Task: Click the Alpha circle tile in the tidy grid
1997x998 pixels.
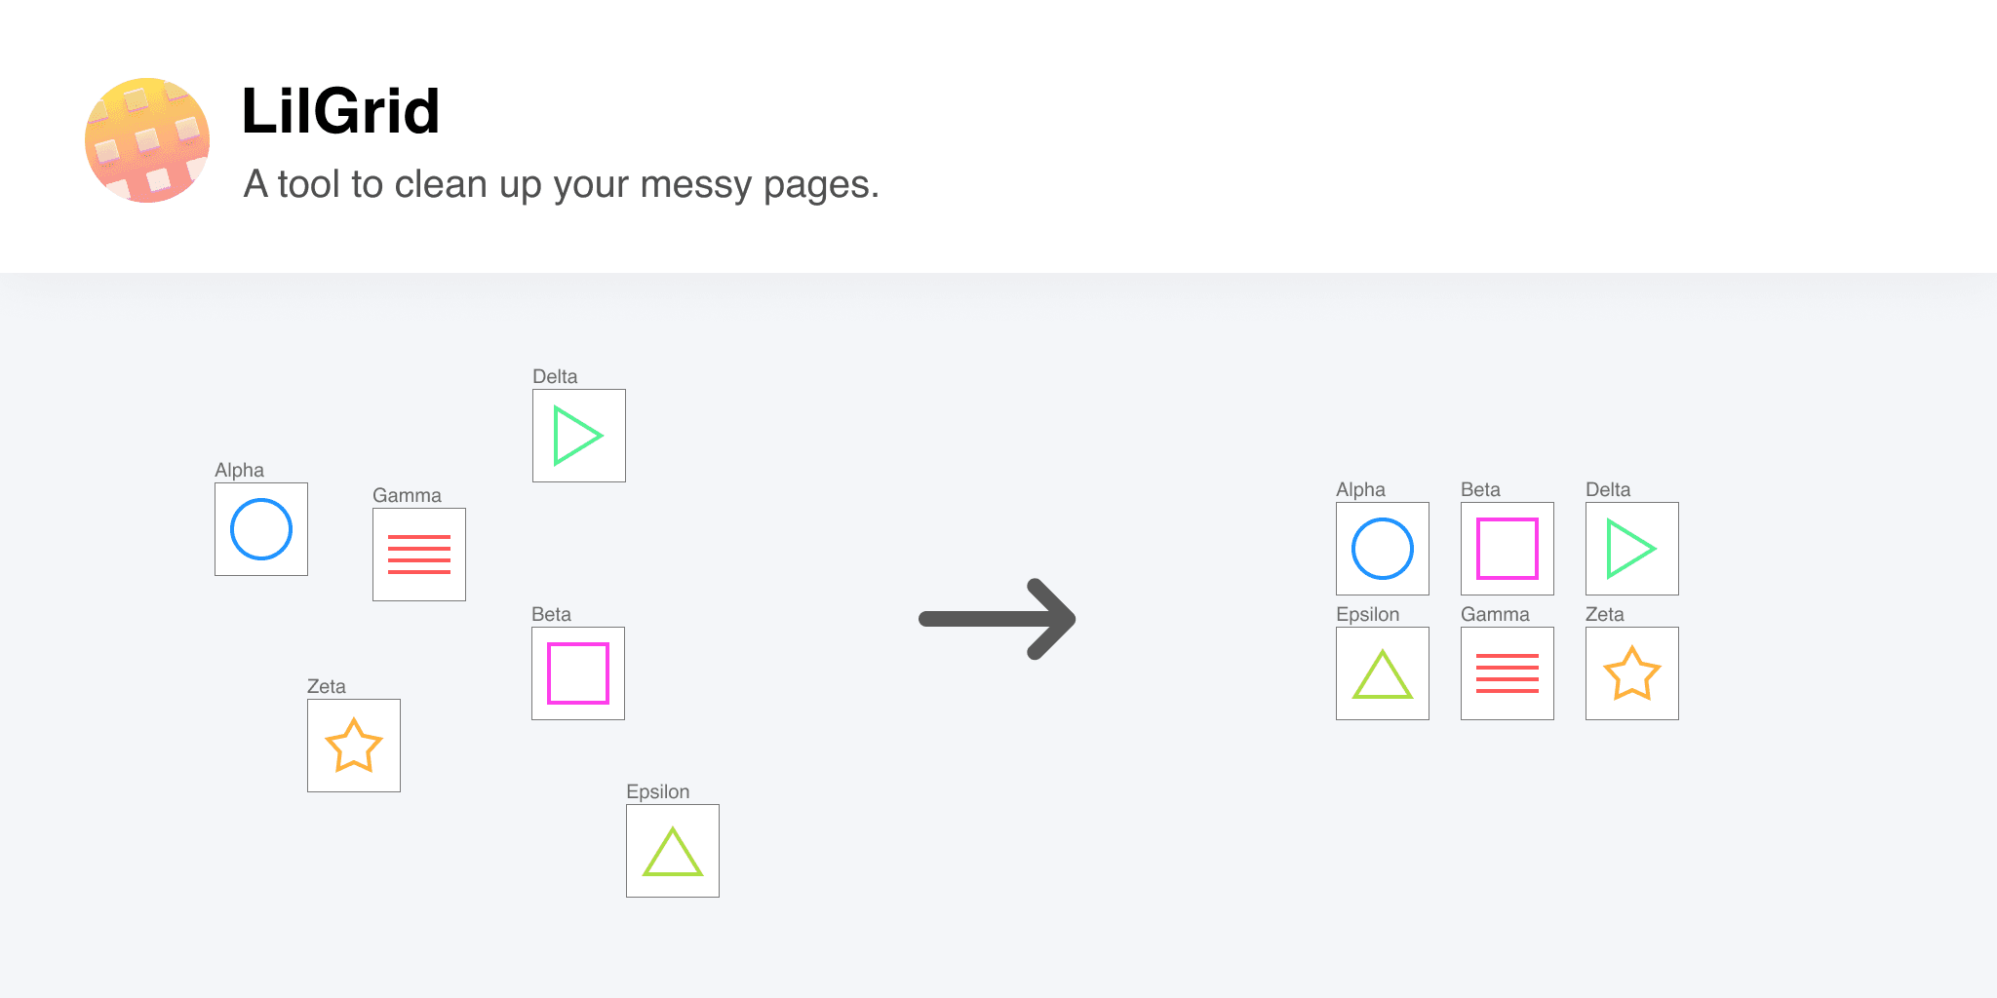Action: click(1383, 549)
